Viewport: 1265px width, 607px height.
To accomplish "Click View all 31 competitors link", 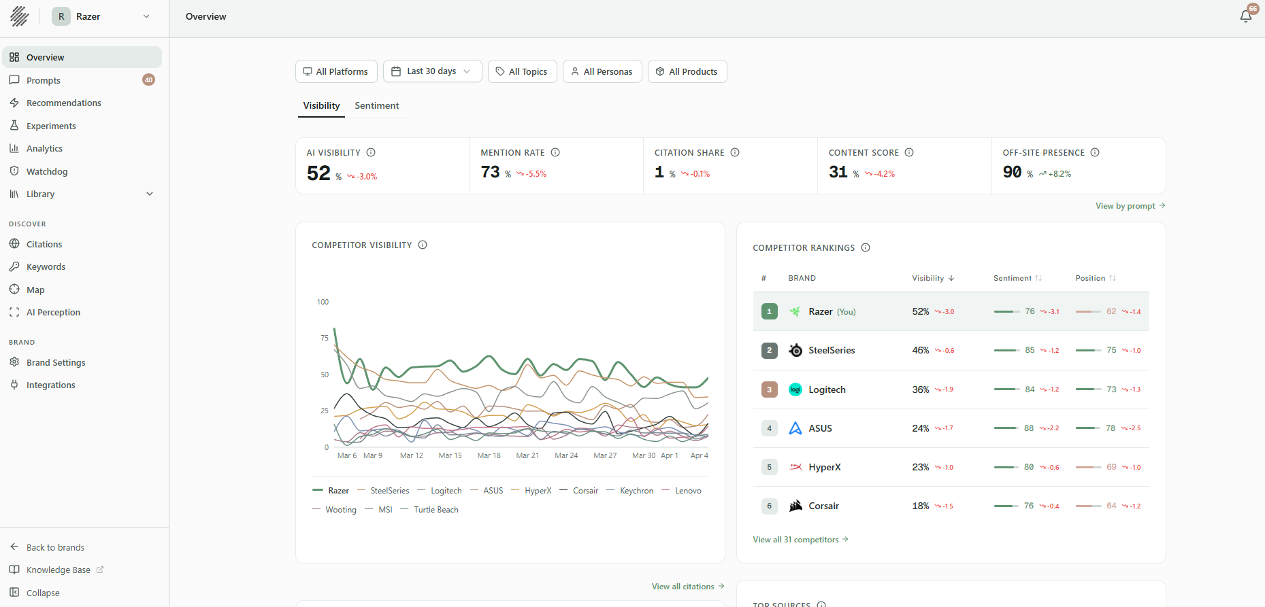I will (x=800, y=540).
